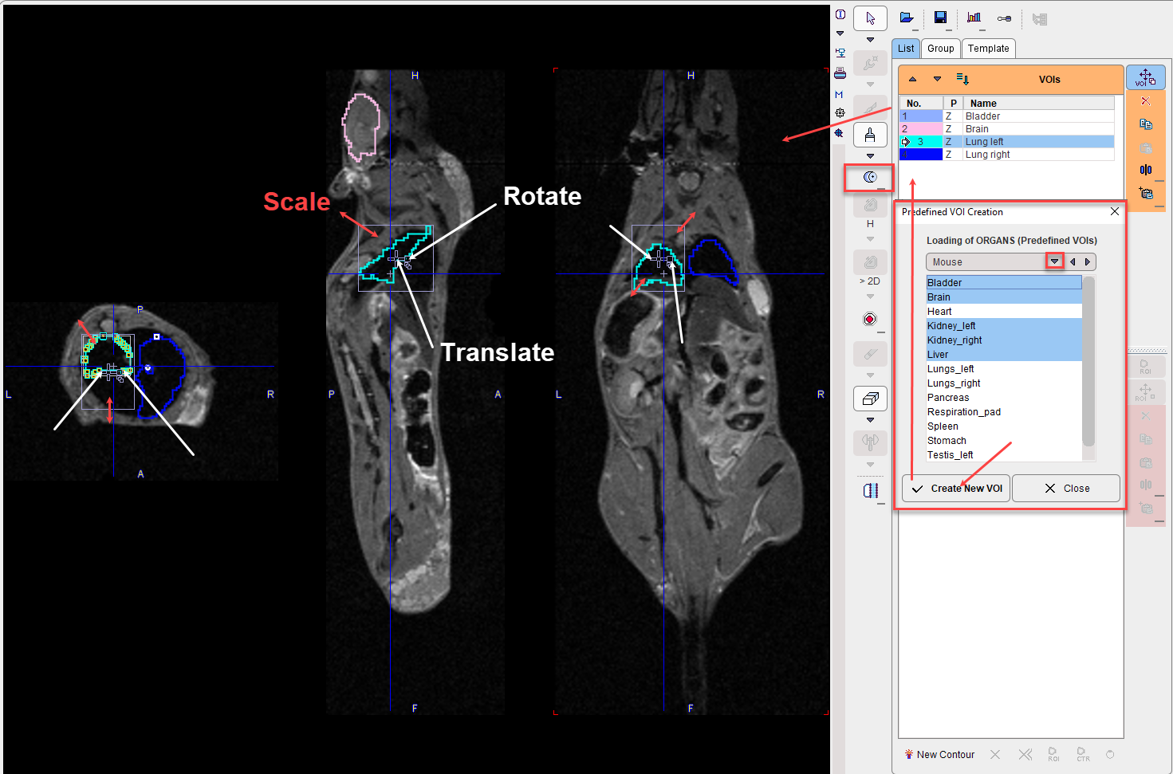The image size is (1173, 774).
Task: Click the white crosshair target icon
Action: click(x=840, y=113)
